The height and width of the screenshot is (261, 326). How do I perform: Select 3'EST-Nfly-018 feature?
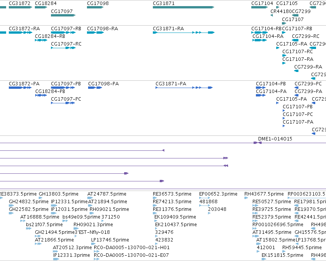coord(76,236)
